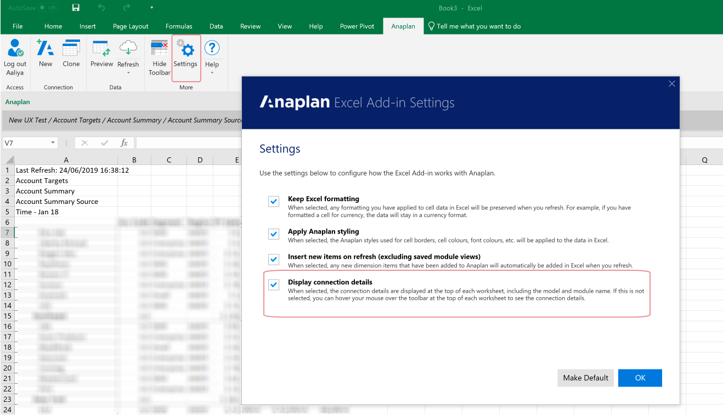Click the V7 Name Box field
Screen dimensions: 723x415
tap(26, 143)
